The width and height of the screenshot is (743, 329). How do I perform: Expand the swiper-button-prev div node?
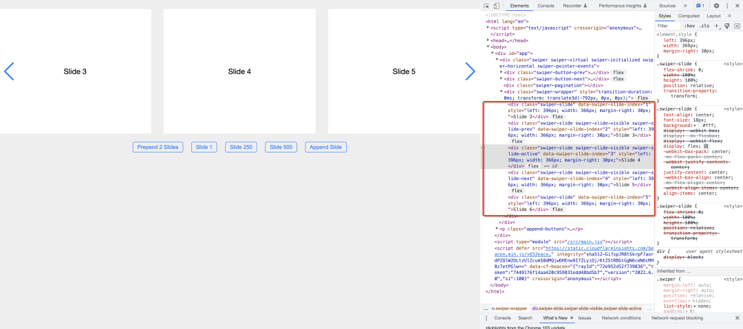(x=502, y=72)
